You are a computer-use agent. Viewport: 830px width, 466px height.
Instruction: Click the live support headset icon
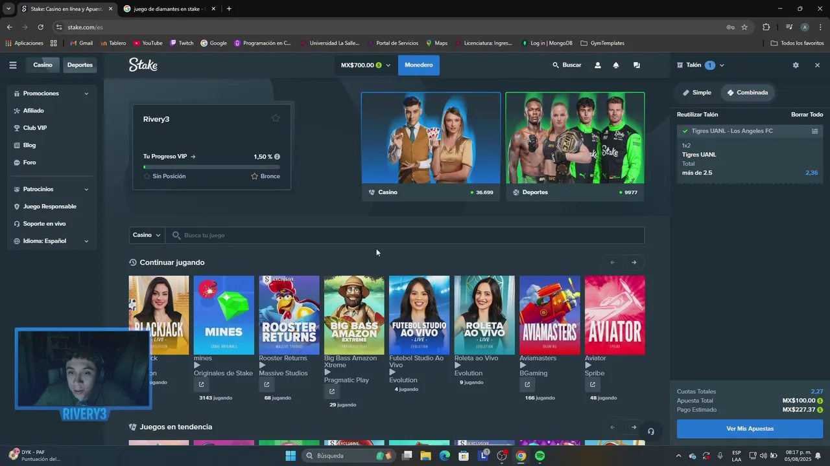[651, 432]
